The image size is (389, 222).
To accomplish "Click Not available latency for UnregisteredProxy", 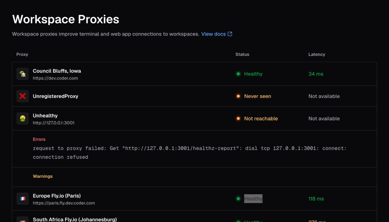I will click(324, 96).
